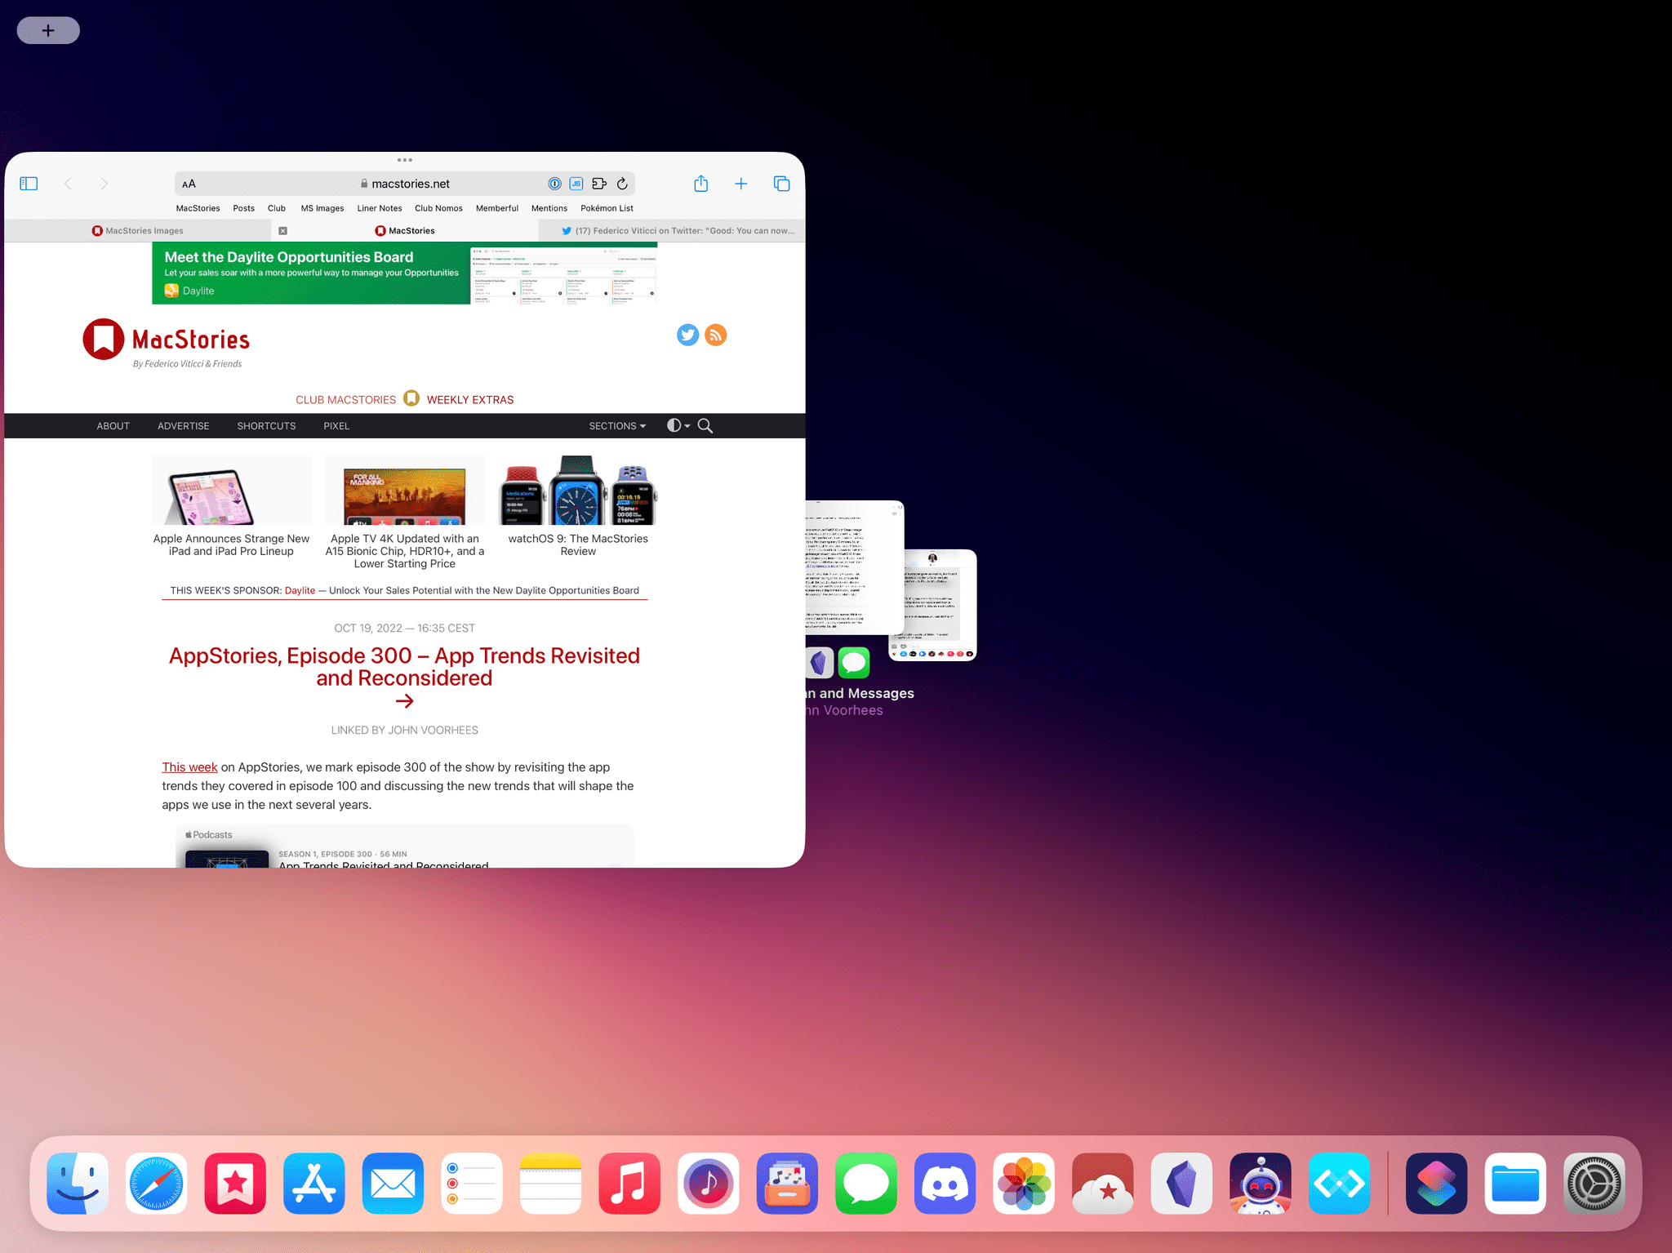
Task: Open the Weekly Extras link
Action: point(470,400)
